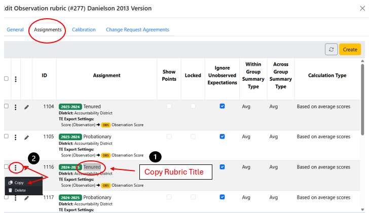Close the Edit Observation rubric dialog

point(362,9)
